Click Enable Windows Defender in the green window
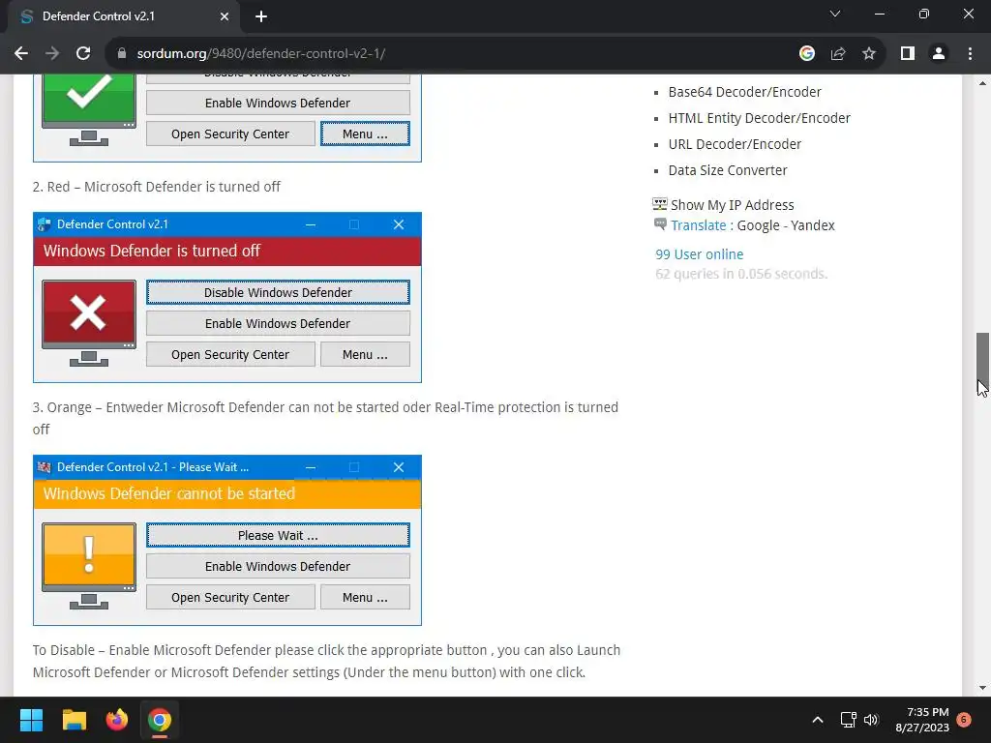This screenshot has width=991, height=743. coord(278,103)
